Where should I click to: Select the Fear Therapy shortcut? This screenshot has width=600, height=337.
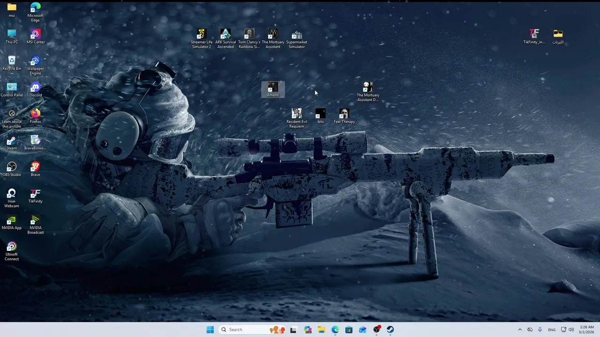pos(344,116)
